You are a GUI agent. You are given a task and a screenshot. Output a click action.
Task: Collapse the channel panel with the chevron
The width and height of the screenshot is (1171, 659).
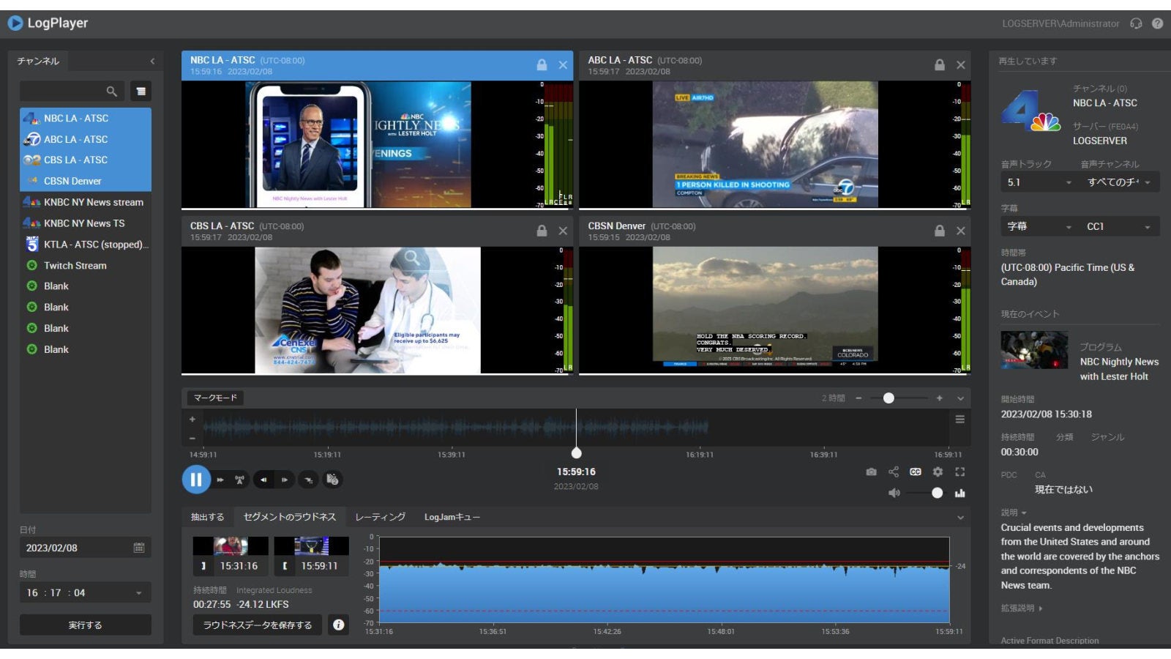click(152, 62)
